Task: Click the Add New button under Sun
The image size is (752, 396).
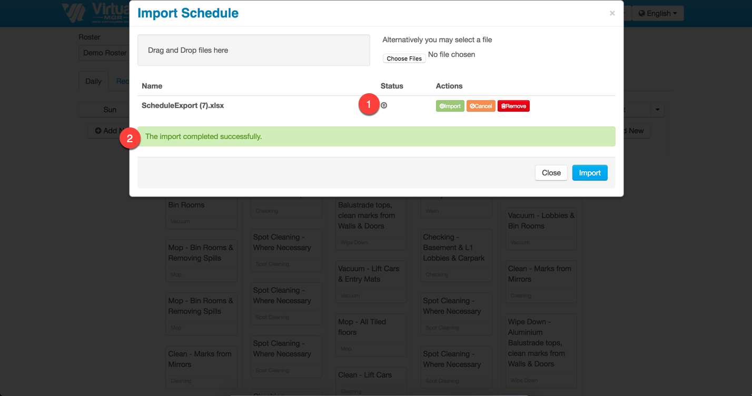Action: (x=109, y=131)
